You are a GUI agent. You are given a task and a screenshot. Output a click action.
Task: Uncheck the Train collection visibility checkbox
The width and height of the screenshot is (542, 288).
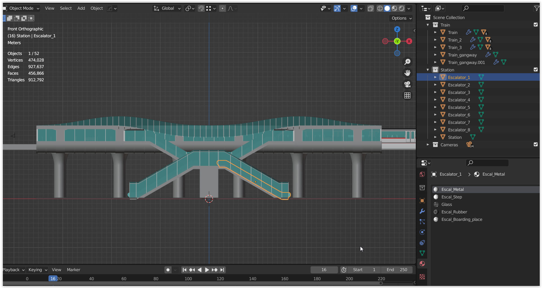536,25
